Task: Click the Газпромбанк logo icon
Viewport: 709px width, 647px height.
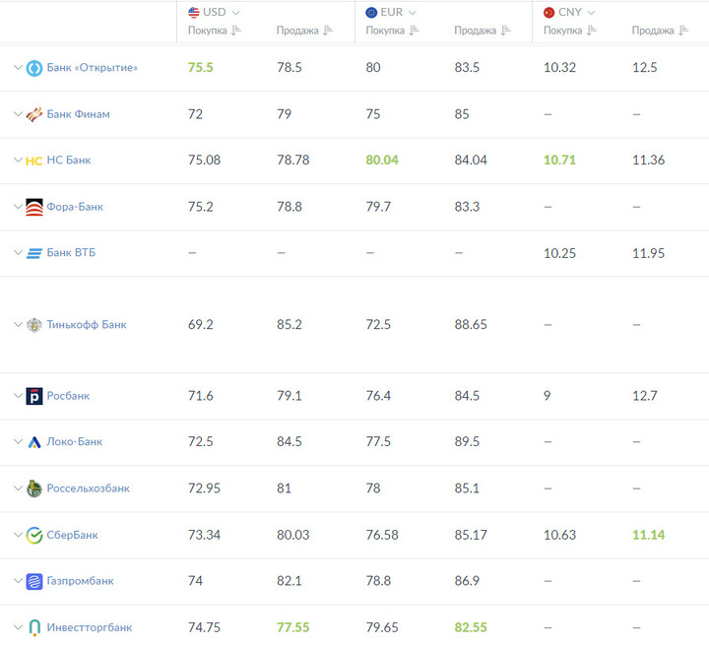Action: [34, 581]
